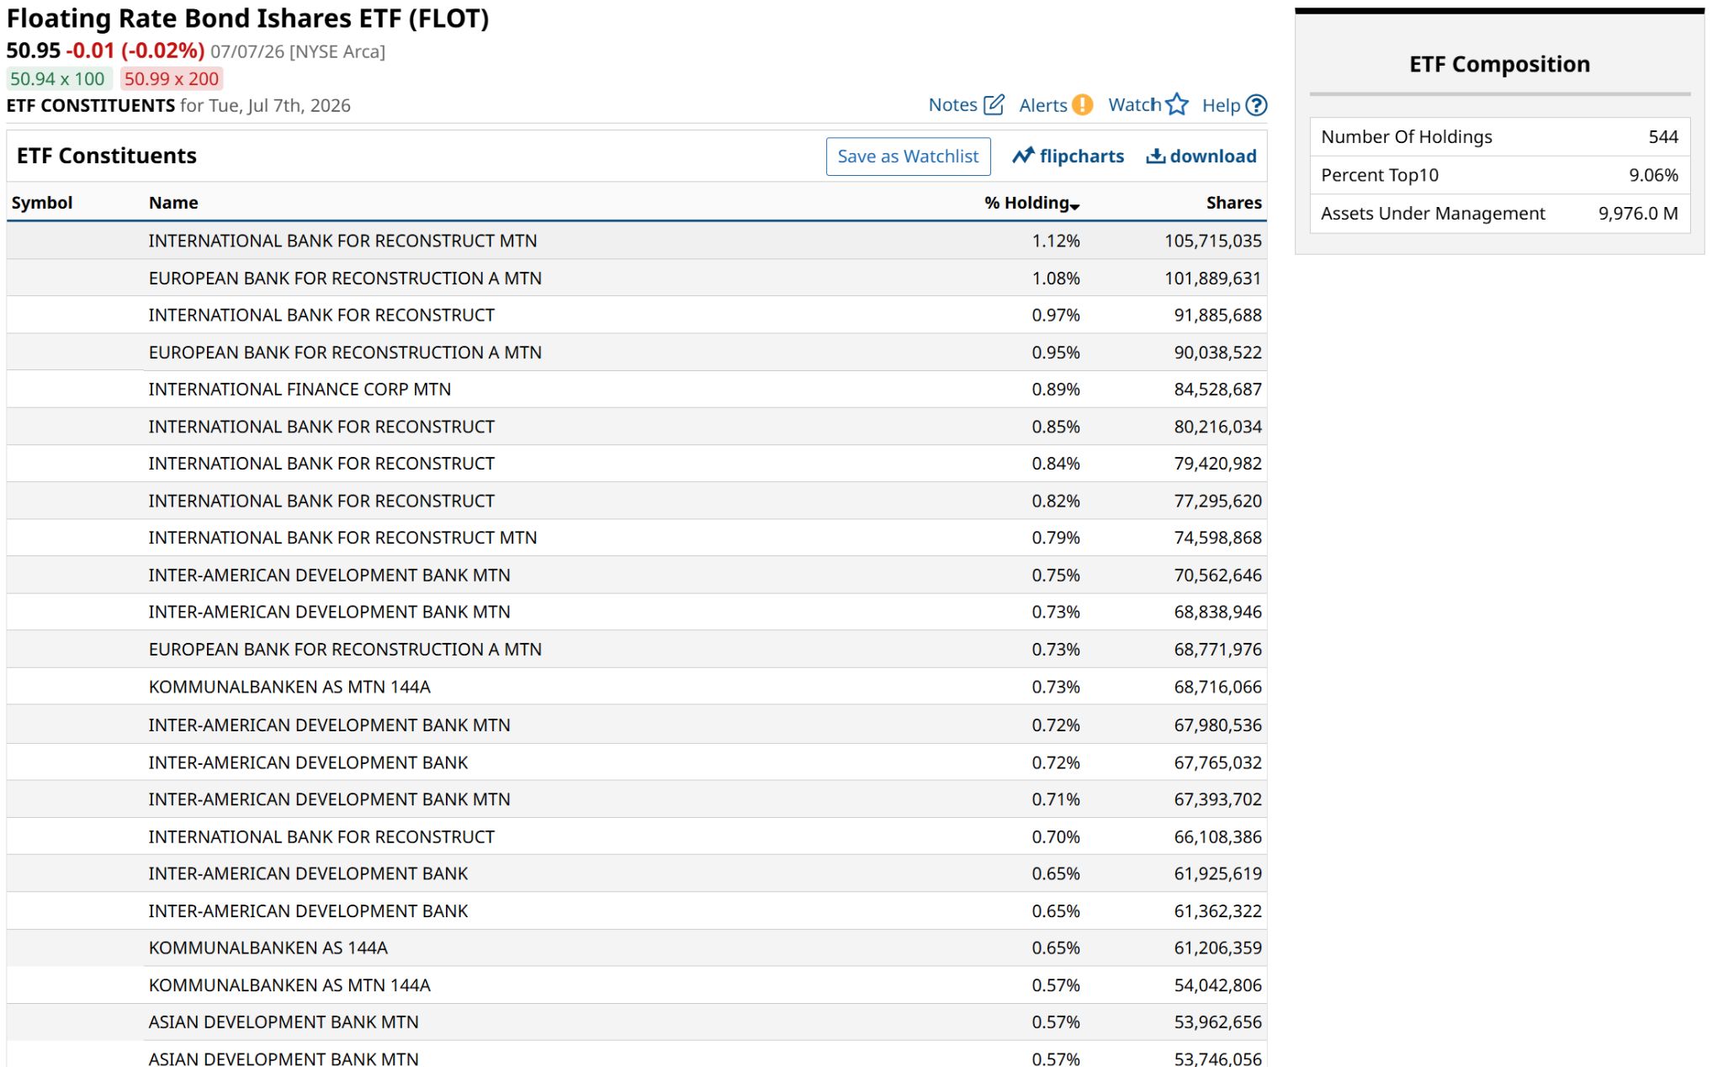Click the ask quote 50.99 x 200
Viewport: 1723px width, 1067px height.
172,79
